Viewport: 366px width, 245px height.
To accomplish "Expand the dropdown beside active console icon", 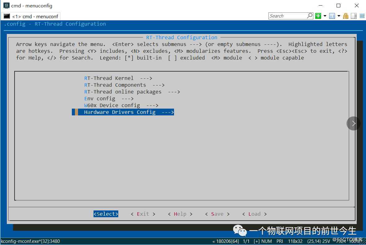I will (339, 16).
